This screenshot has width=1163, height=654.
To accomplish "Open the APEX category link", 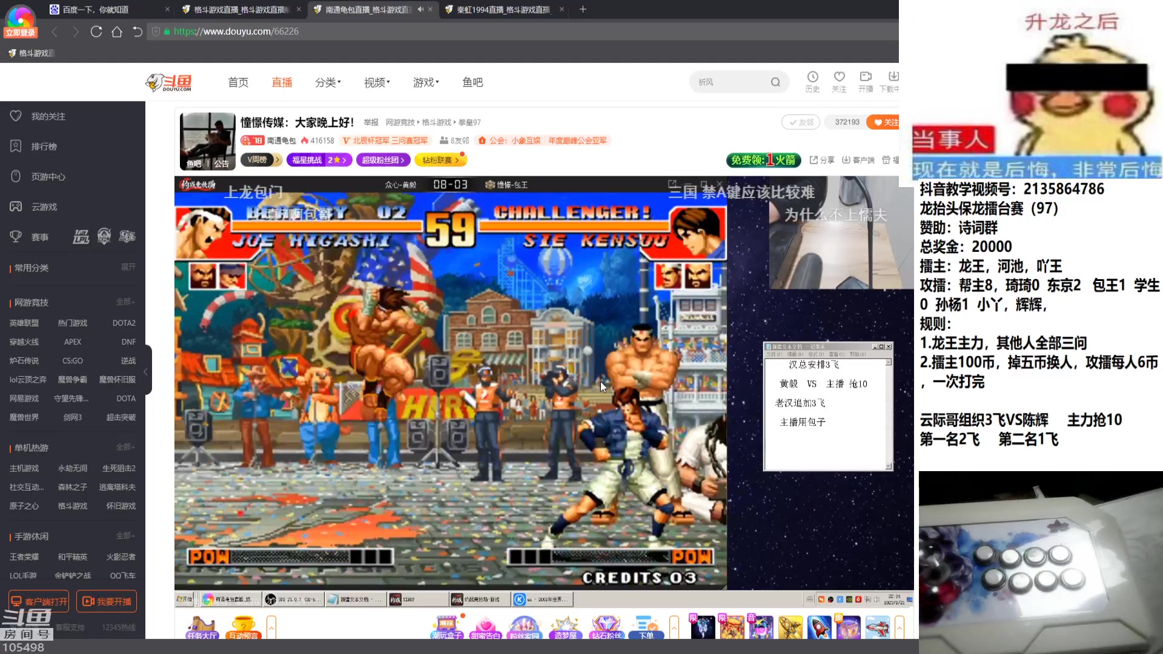I will tap(73, 342).
